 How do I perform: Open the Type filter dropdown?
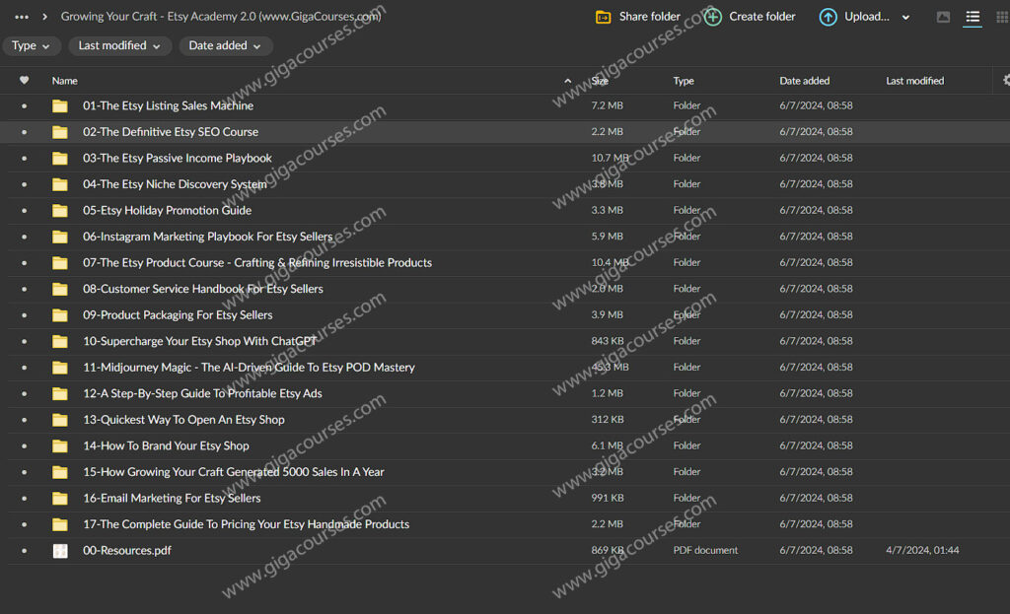pyautogui.click(x=32, y=45)
